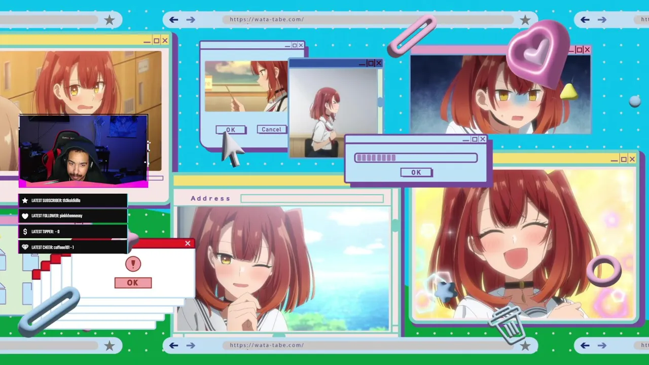The image size is (649, 365).
Task: Click the bottom https://wata-tabe.com/ URL
Action: 267,345
